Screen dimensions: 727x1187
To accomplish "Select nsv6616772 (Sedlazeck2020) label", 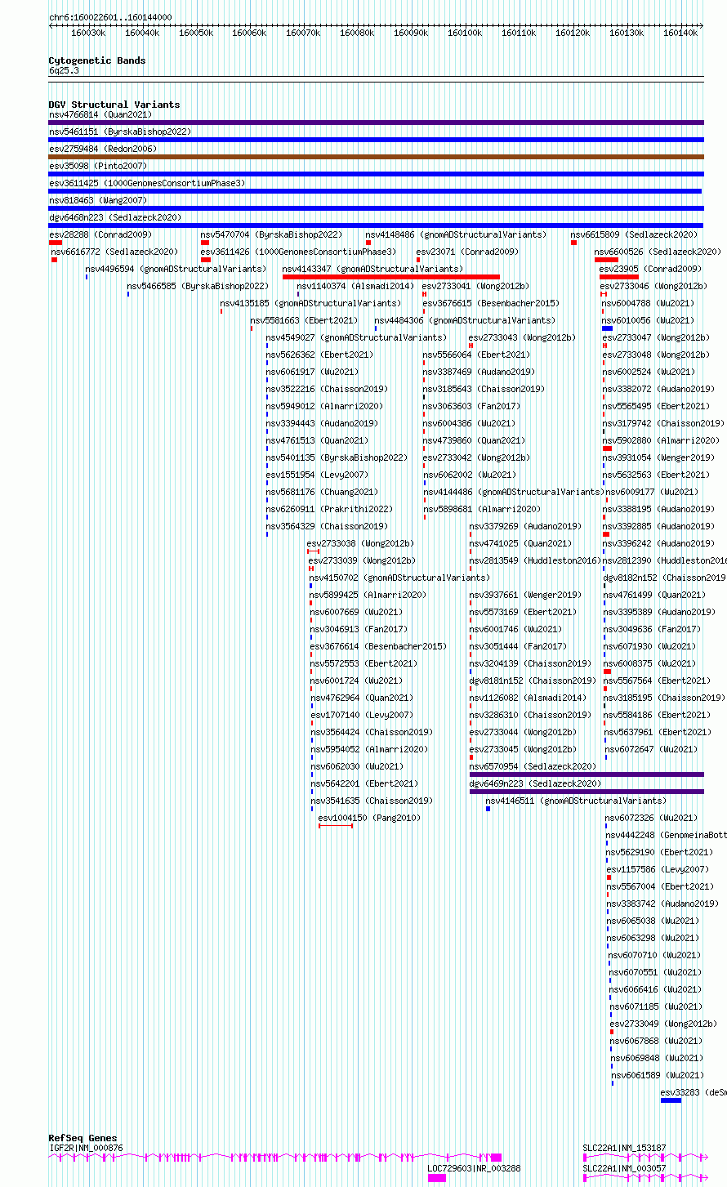I will point(114,252).
